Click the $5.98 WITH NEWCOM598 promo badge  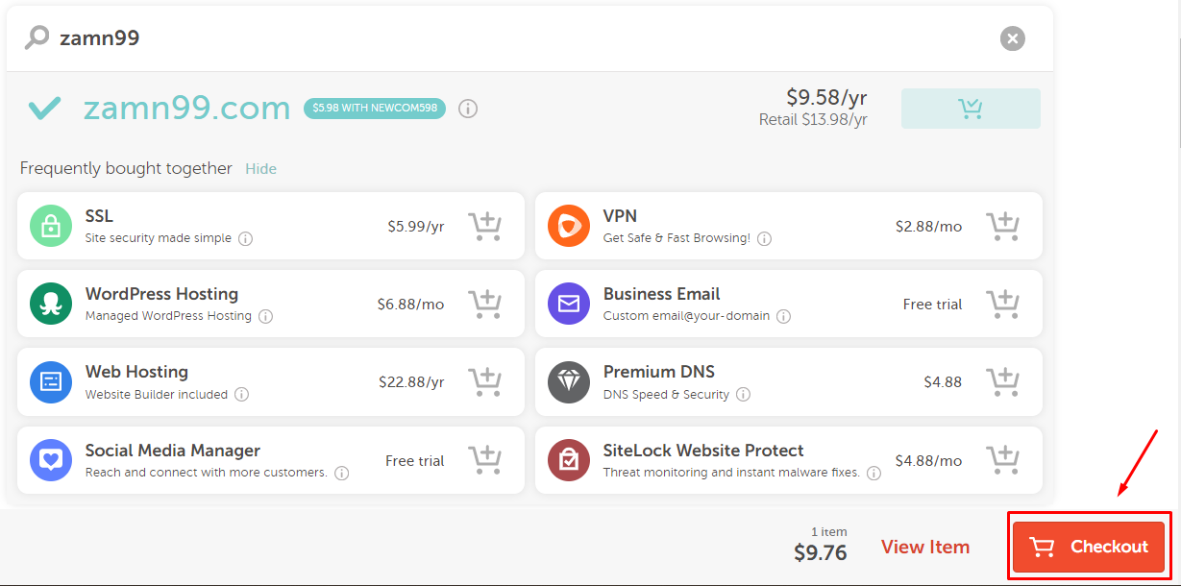(x=375, y=109)
